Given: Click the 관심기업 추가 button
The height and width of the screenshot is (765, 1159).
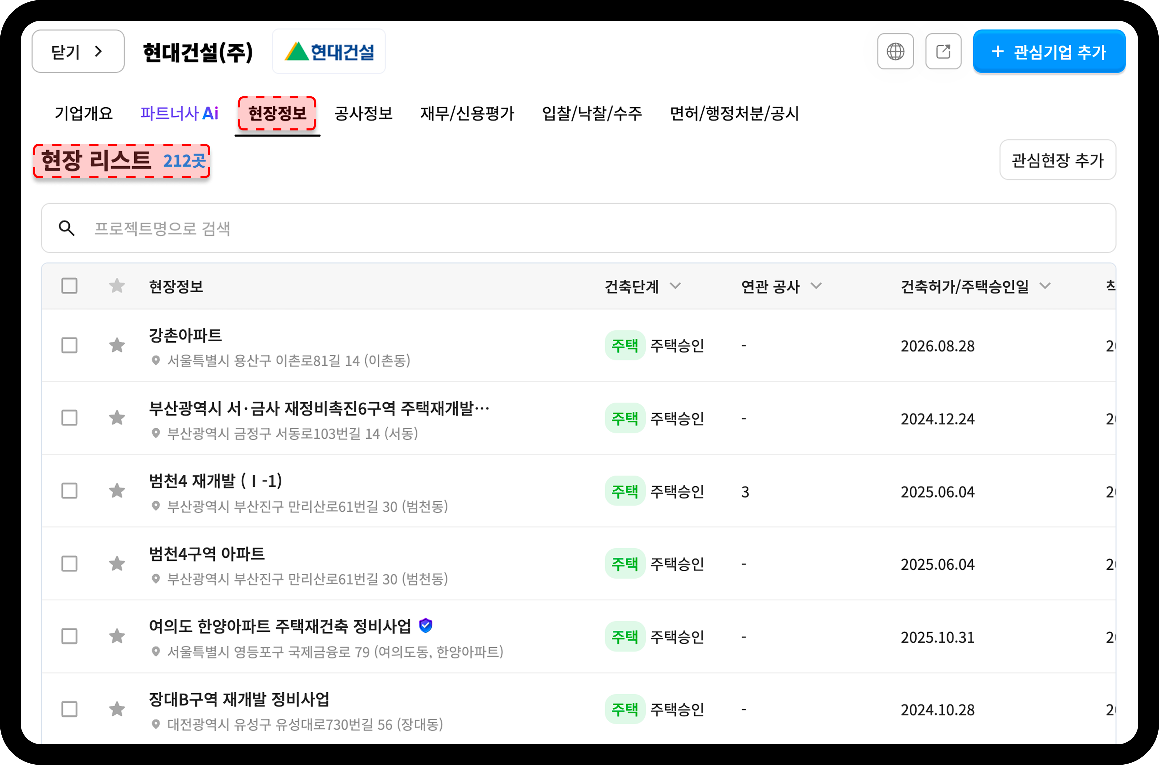Looking at the screenshot, I should pyautogui.click(x=1049, y=51).
